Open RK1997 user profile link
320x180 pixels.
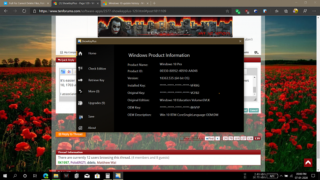[x=63, y=163]
